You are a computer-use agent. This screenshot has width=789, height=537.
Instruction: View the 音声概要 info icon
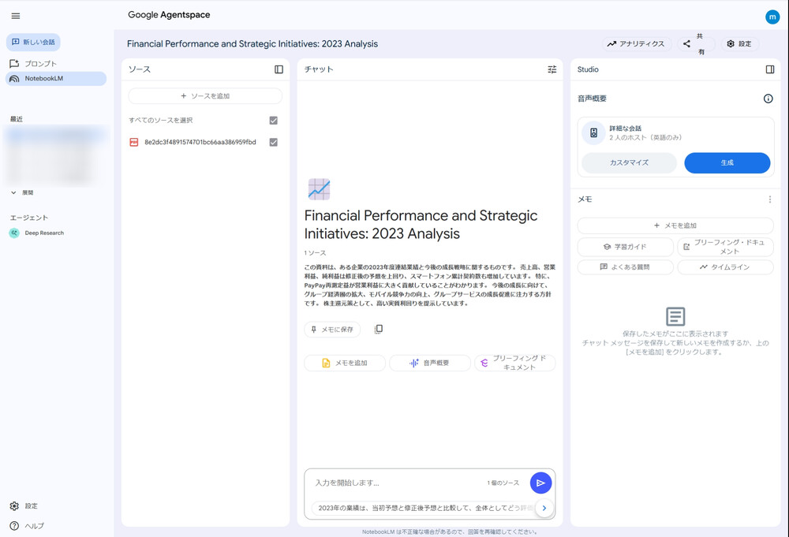[x=768, y=99]
